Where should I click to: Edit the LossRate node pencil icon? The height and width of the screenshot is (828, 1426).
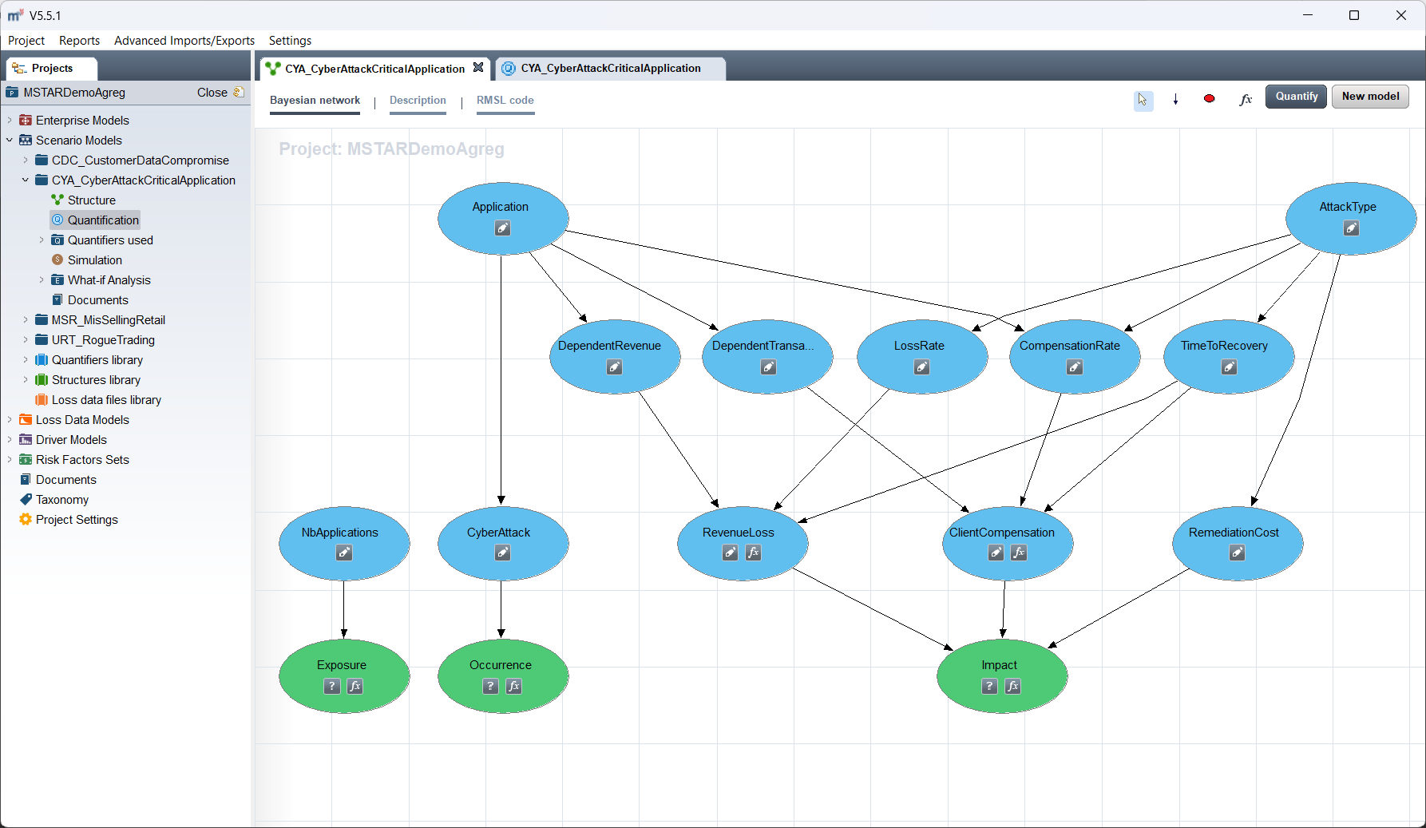pyautogui.click(x=921, y=367)
